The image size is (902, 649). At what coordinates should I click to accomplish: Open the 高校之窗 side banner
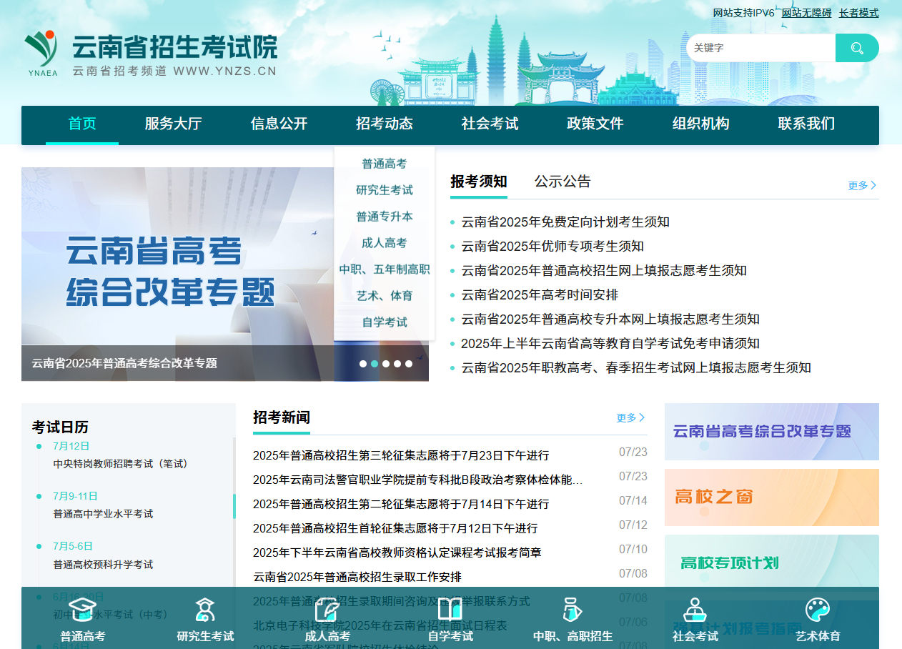(x=772, y=497)
